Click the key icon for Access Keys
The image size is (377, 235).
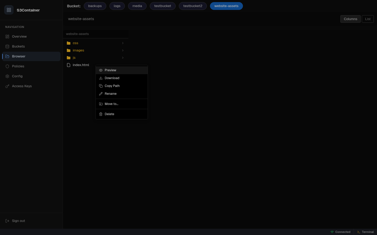pos(7,86)
